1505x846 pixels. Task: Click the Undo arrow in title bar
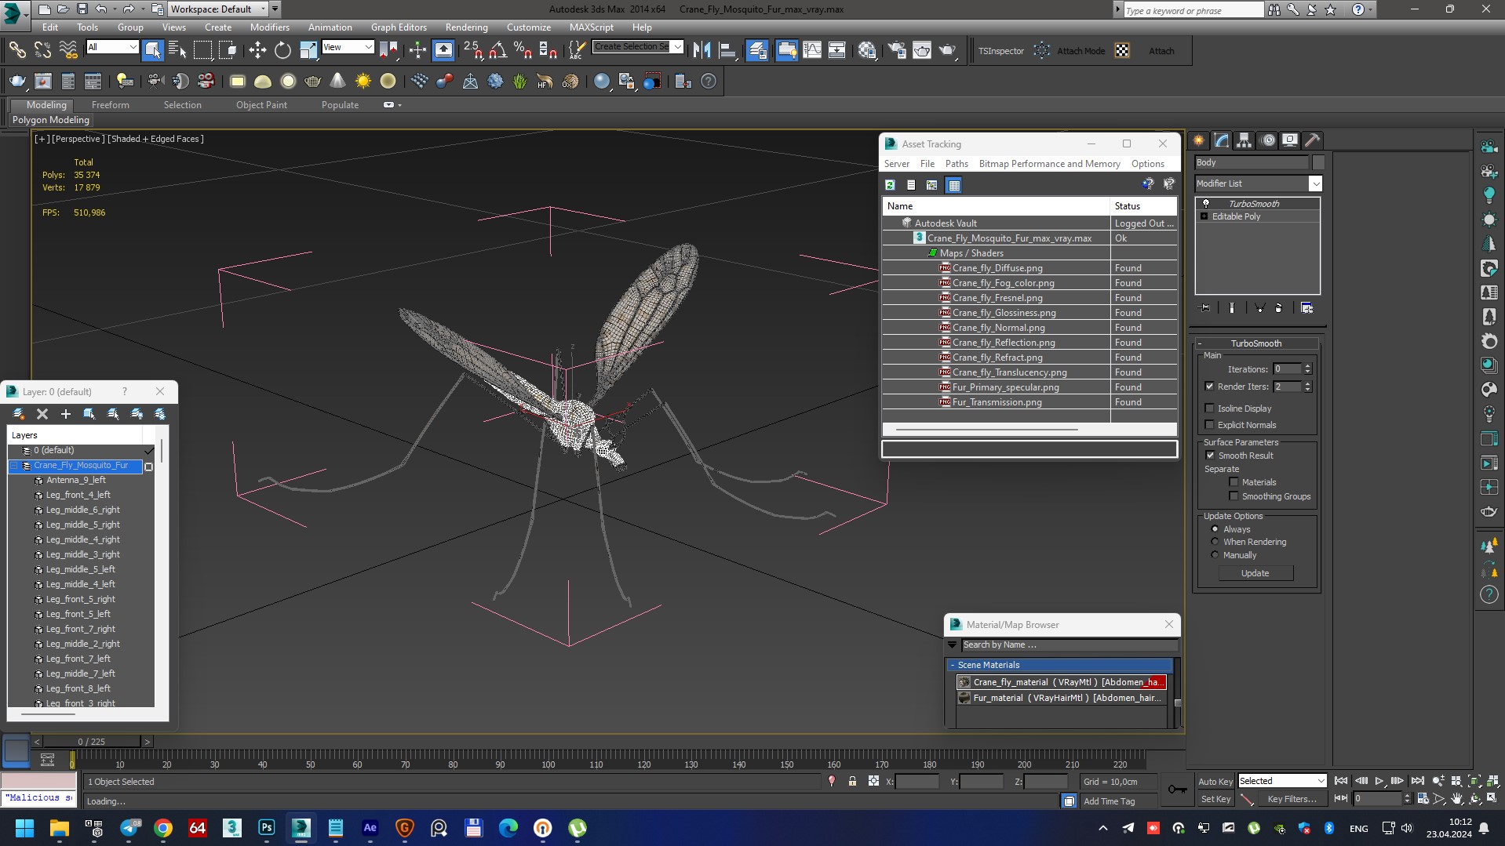tap(101, 9)
